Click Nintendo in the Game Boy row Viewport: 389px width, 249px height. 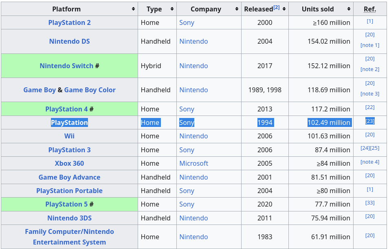(194, 90)
